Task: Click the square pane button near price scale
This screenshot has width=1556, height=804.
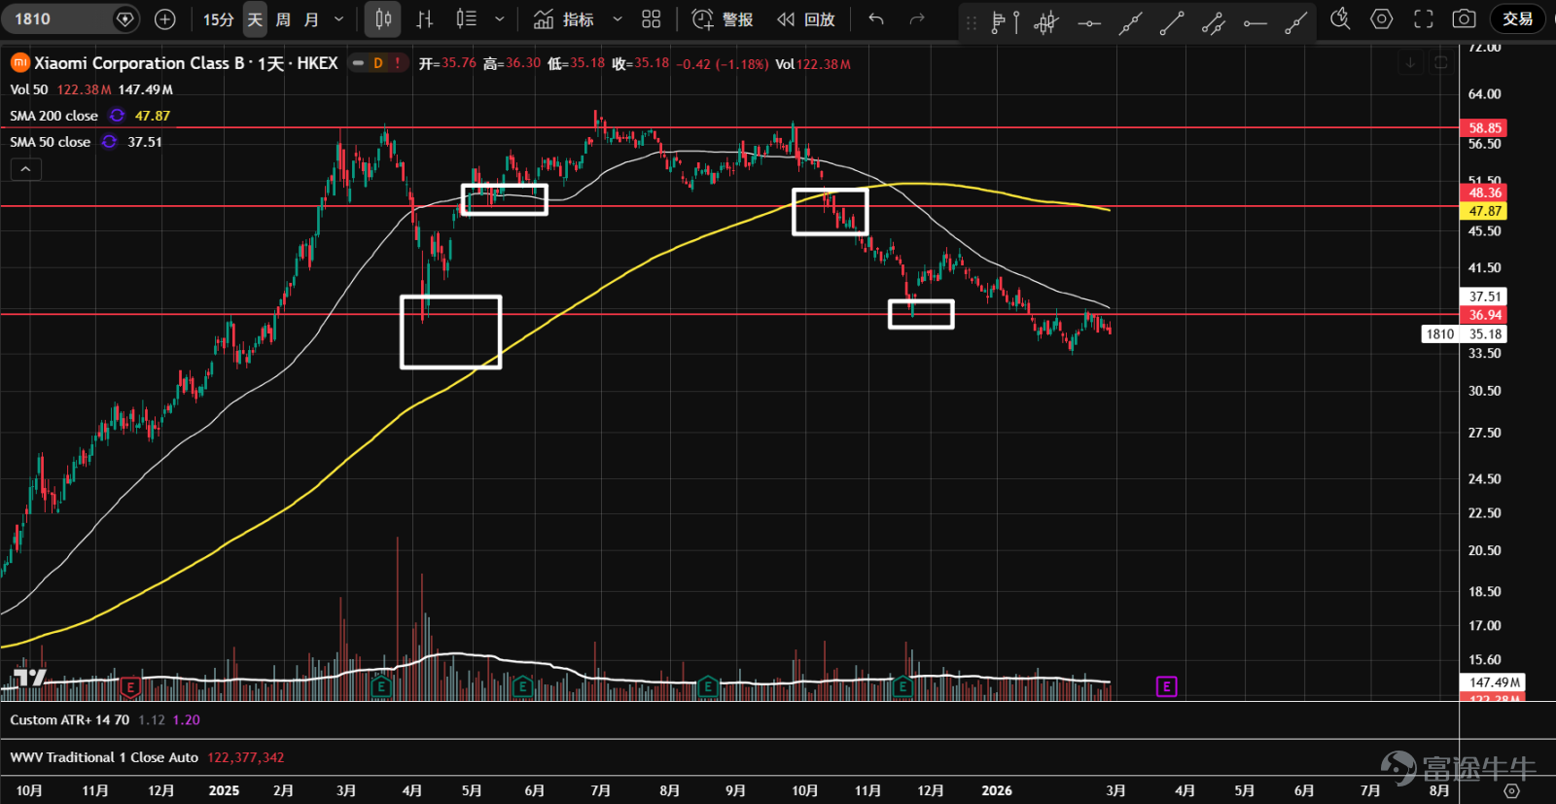Action: [1441, 63]
